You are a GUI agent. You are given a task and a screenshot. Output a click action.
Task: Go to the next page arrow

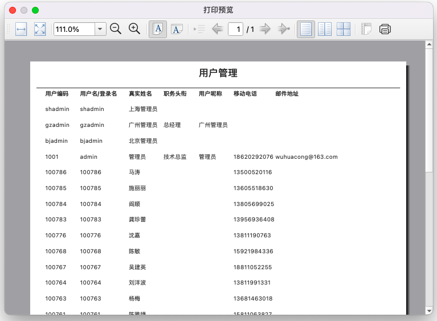[x=265, y=29]
